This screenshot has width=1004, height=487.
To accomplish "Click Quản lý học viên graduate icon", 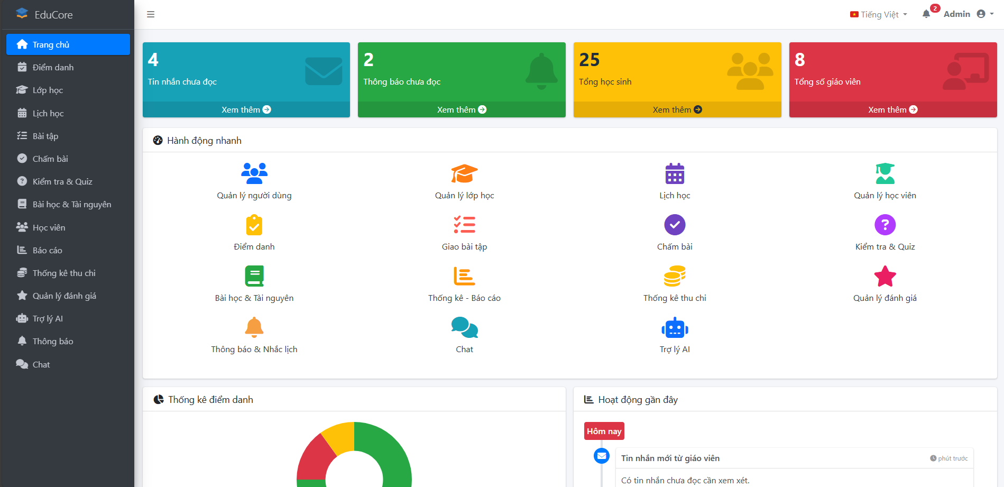I will coord(885,173).
